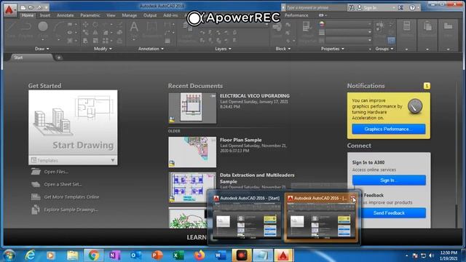The image size is (466, 262).
Task: Switch to the Output ribbon tab
Action: click(x=150, y=15)
